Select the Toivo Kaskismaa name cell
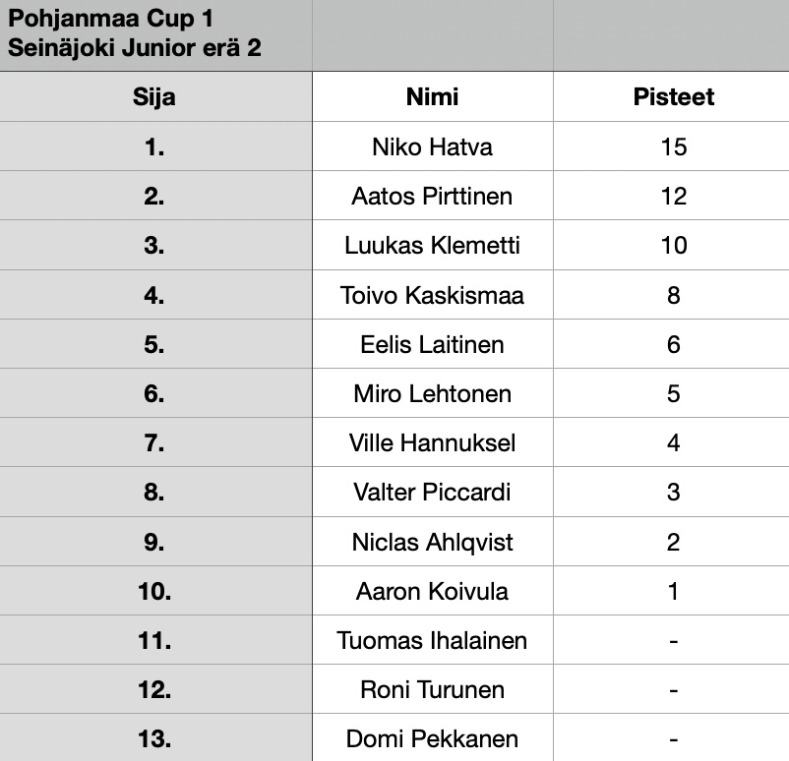Screen dimensions: 789x761 pos(433,295)
